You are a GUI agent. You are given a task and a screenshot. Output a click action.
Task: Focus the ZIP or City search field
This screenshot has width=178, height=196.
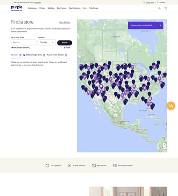(24, 42)
